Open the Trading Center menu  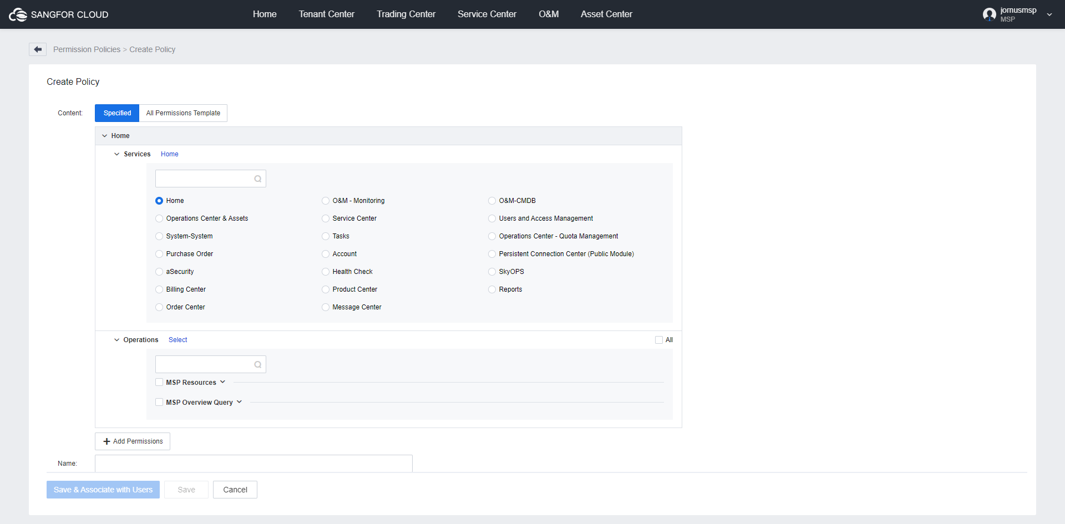(x=406, y=14)
